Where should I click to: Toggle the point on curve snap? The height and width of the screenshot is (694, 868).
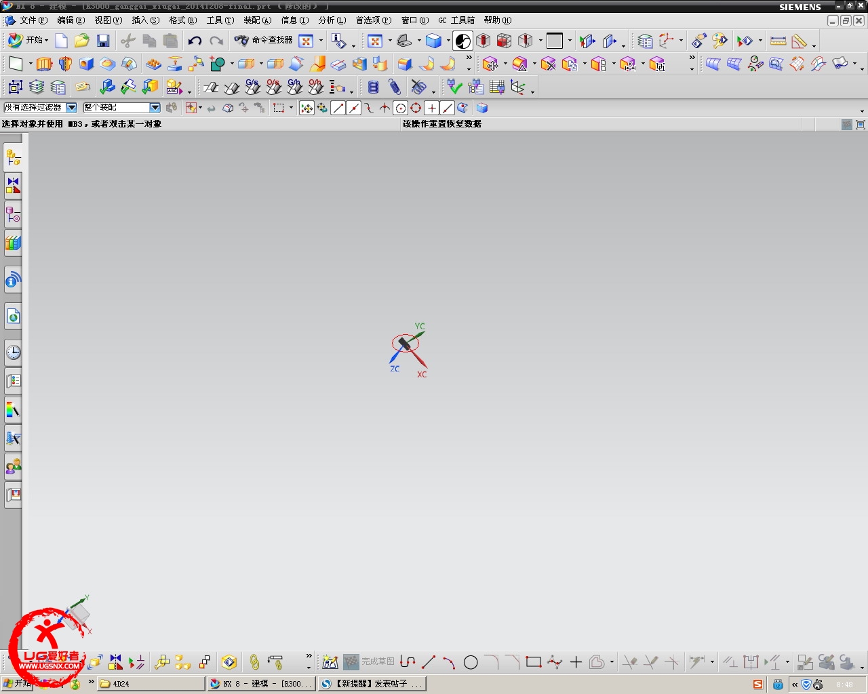[448, 108]
